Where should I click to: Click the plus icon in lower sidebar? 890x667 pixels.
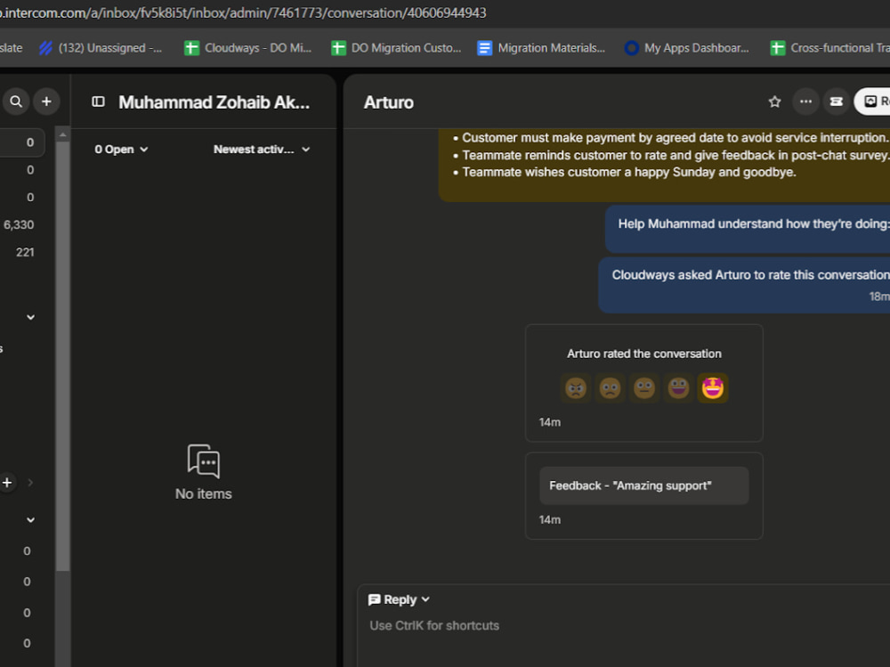(7, 483)
